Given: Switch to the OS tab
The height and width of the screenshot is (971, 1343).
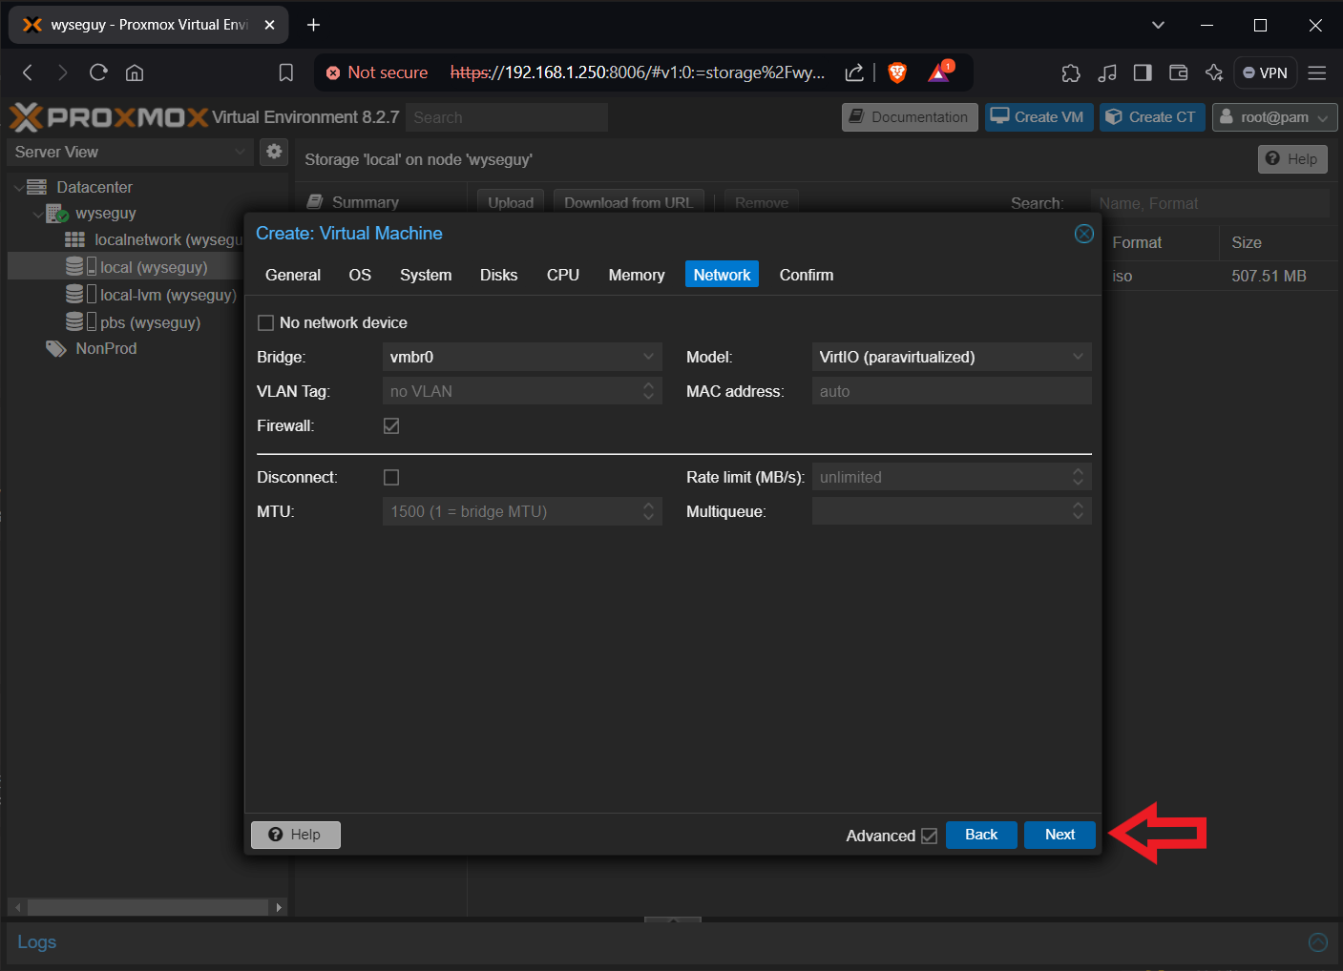Looking at the screenshot, I should (360, 275).
